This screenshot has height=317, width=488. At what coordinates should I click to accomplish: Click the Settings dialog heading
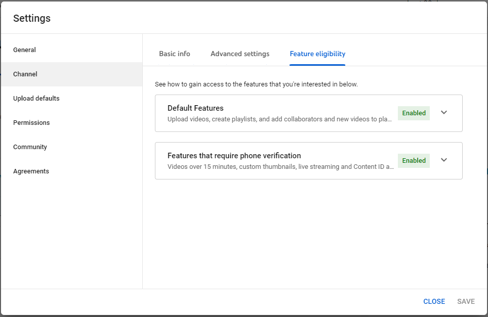[x=32, y=18]
